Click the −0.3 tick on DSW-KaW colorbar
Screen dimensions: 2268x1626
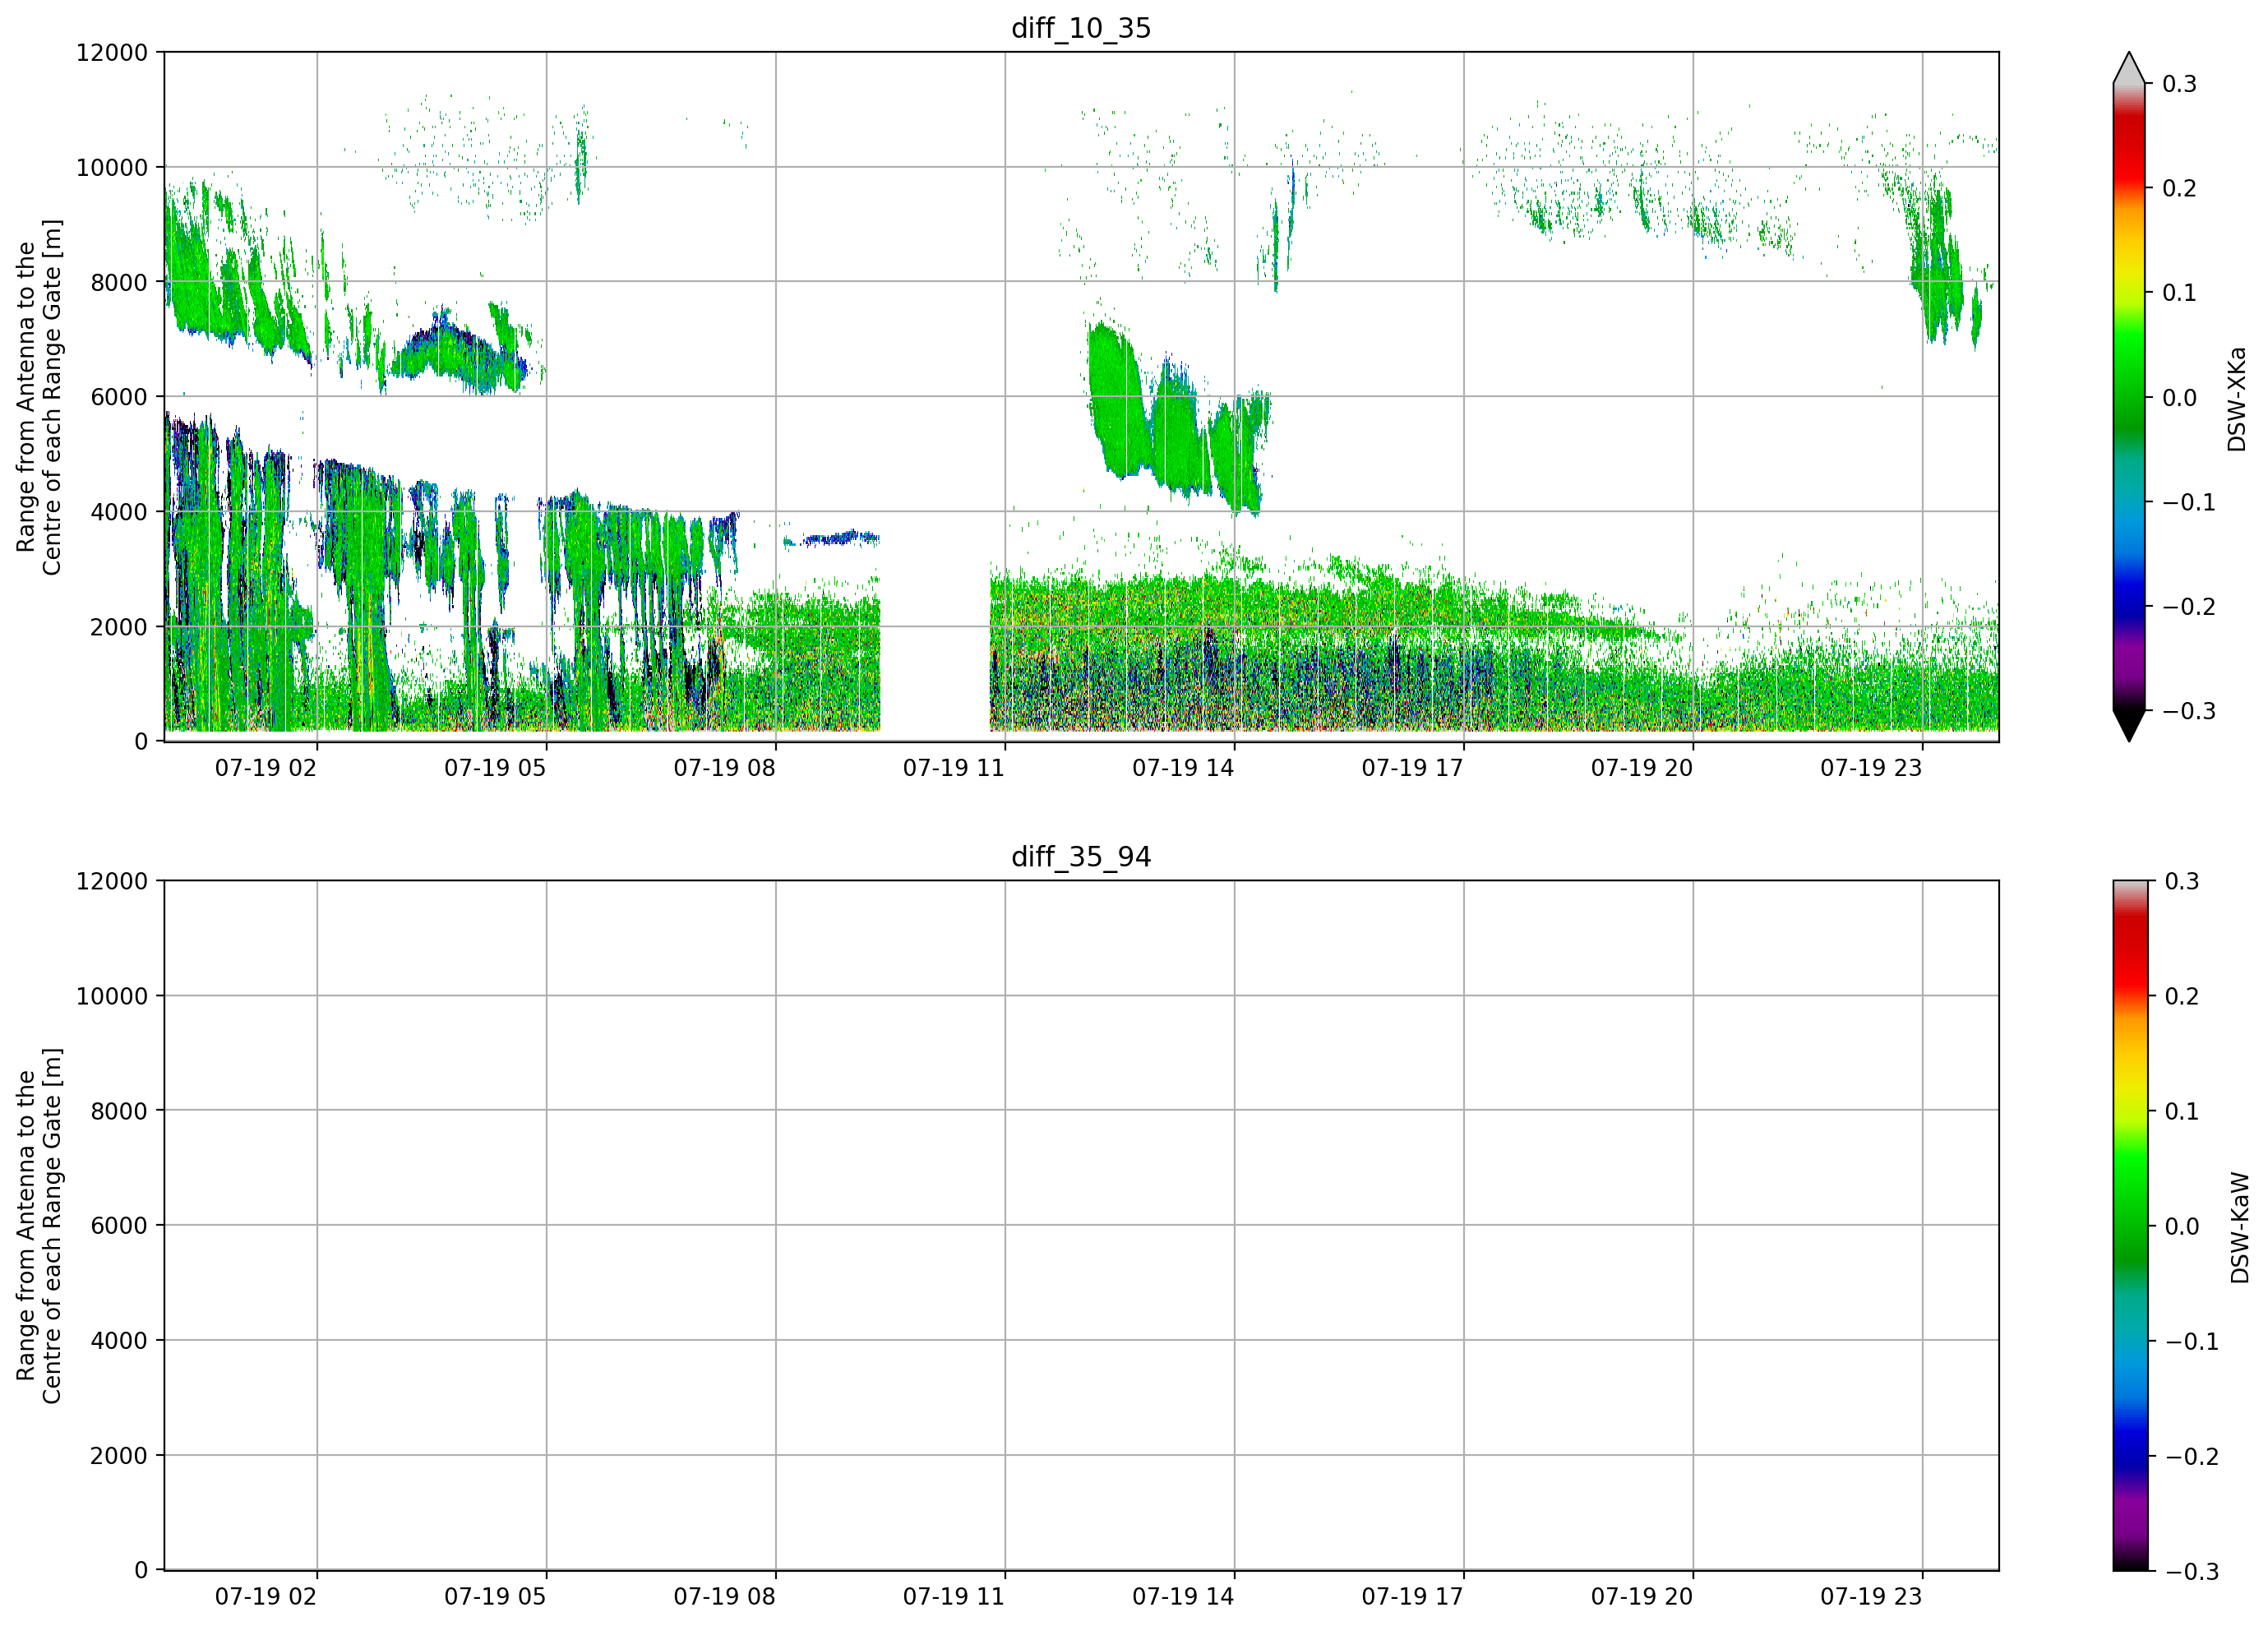(2191, 1571)
